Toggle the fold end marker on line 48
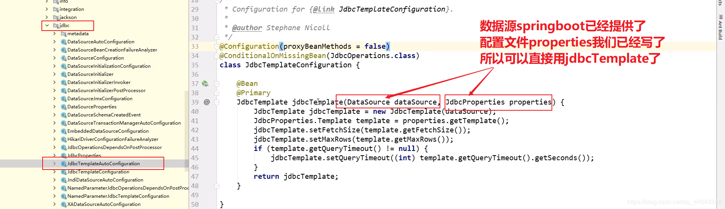This screenshot has width=725, height=209. pyautogui.click(x=216, y=186)
